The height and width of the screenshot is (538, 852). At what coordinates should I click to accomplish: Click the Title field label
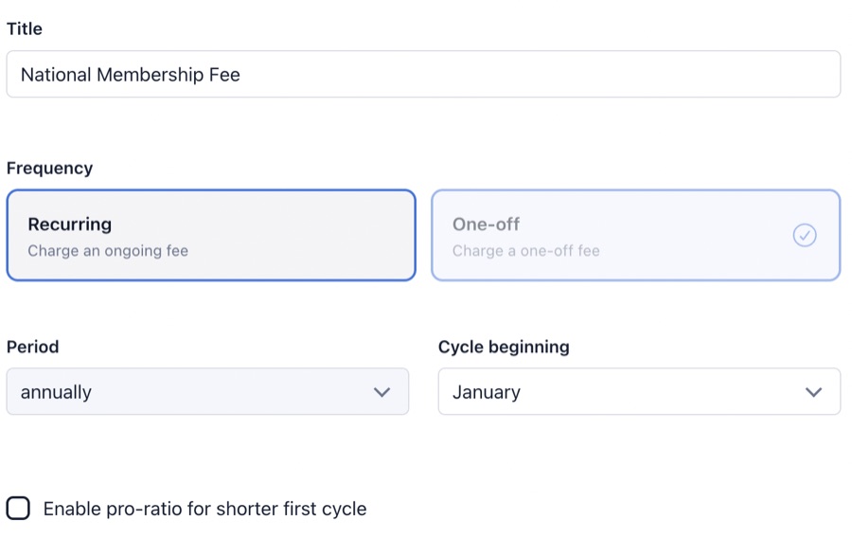(25, 29)
